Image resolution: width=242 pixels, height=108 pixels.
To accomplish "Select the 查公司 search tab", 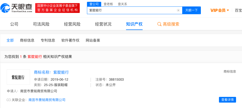I will tap(94, 4).
